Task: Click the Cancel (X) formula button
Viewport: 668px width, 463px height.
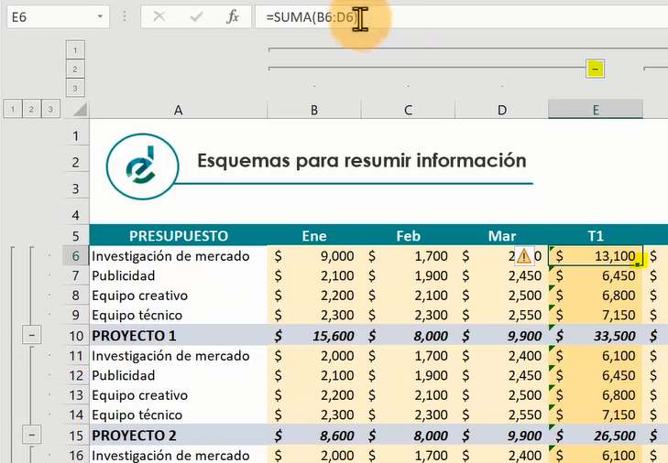Action: click(159, 17)
